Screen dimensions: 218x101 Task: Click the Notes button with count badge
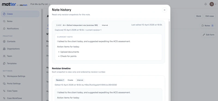(208, 26)
